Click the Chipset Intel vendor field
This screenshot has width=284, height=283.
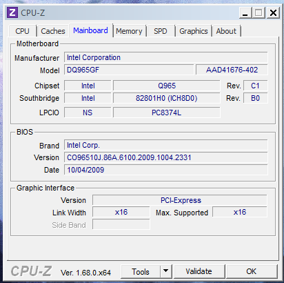(x=88, y=86)
